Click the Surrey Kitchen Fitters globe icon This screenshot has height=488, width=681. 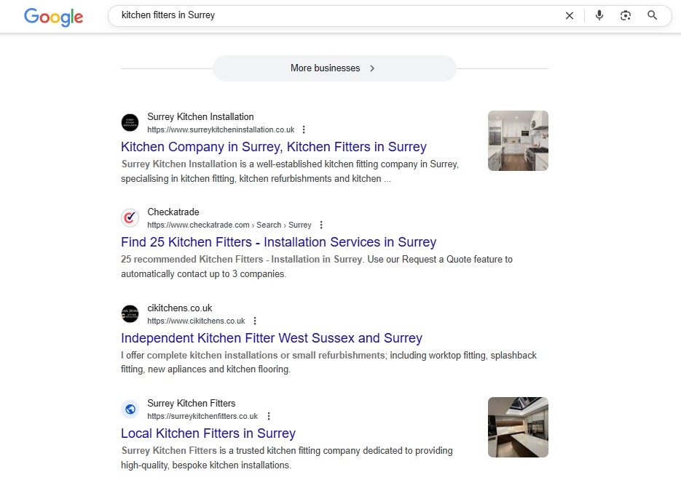130,409
